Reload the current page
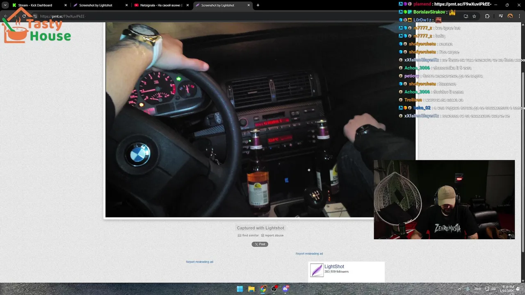Screen dimensions: 525x295 coord(24,16)
